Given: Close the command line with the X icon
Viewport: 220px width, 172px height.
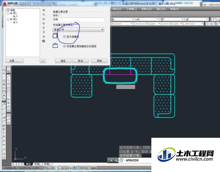Looking at the screenshot, I should 111,161.
